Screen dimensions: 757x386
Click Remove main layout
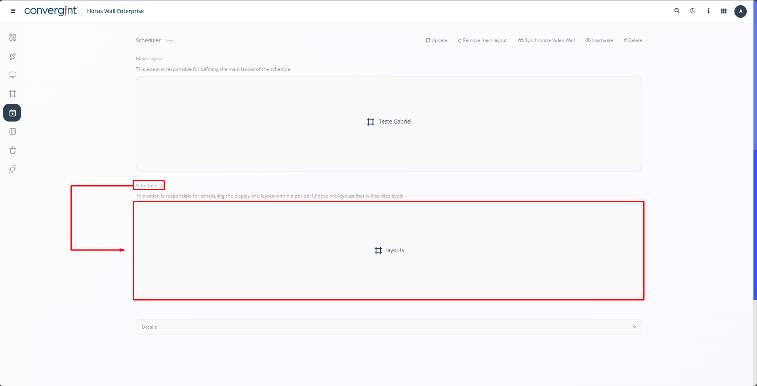click(482, 40)
